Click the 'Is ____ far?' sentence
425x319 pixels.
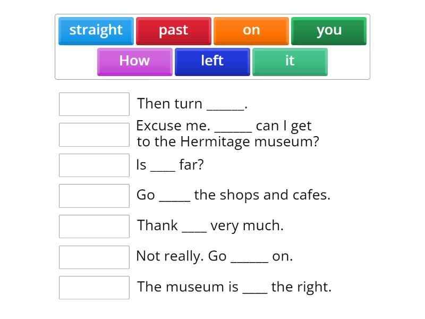(x=170, y=165)
